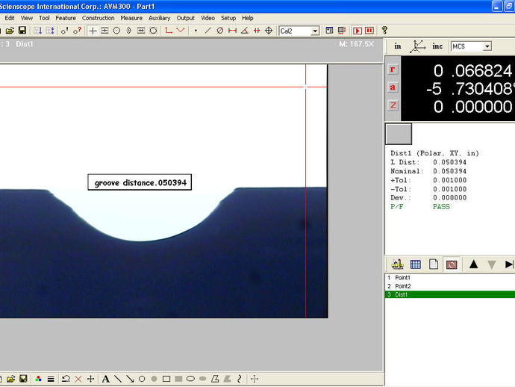Select the diameter circle feature tool
This screenshot has height=387, width=515.
click(x=220, y=31)
